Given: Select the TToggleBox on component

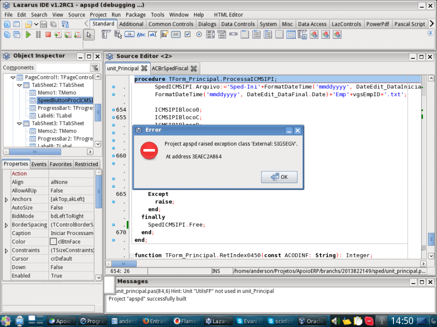Looking at the screenshot, I should 175,35.
